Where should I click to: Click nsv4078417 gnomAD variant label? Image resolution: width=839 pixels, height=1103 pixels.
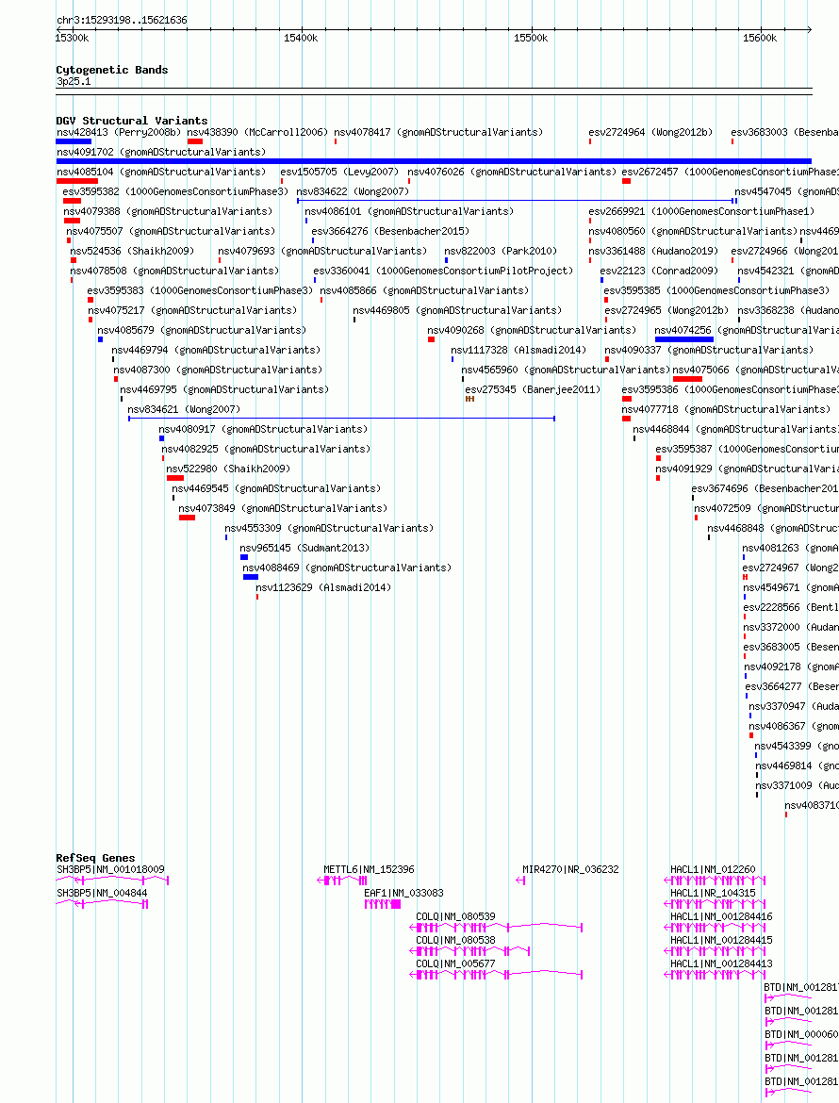click(x=438, y=132)
